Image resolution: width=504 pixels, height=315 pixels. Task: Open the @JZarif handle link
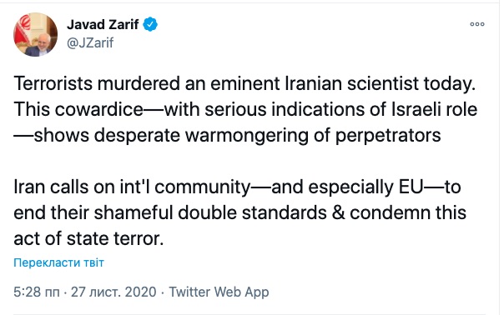(x=90, y=42)
